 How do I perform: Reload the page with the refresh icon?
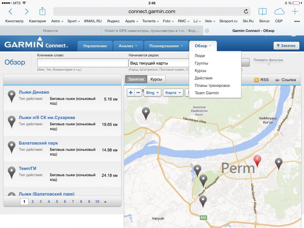(246, 11)
